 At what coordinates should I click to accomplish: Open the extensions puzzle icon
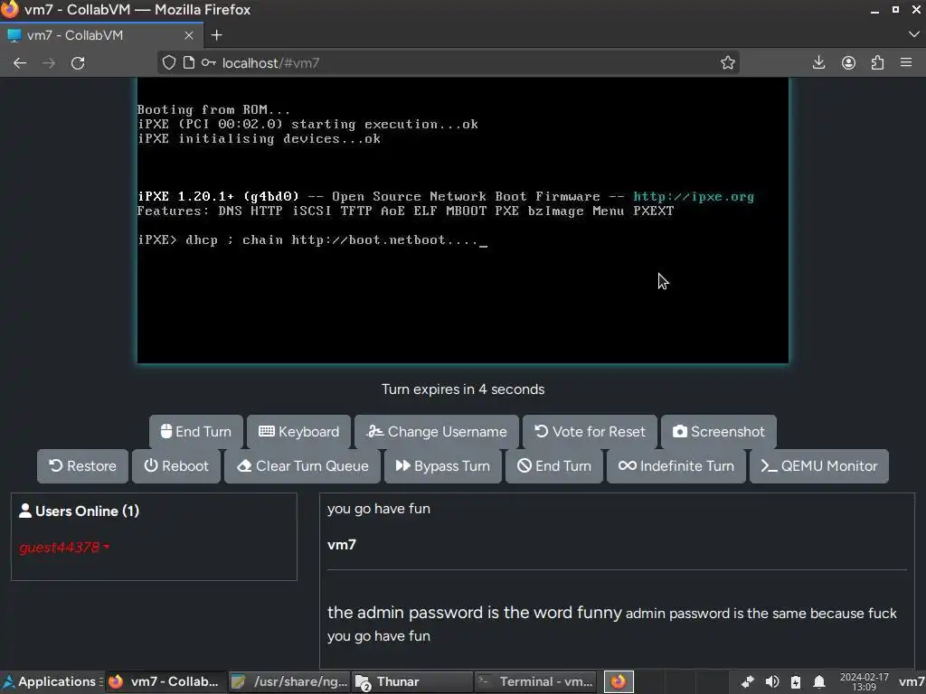[877, 62]
